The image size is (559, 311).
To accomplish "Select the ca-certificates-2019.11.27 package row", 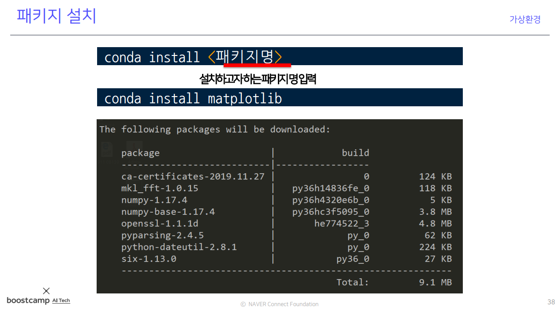I will 286,177.
